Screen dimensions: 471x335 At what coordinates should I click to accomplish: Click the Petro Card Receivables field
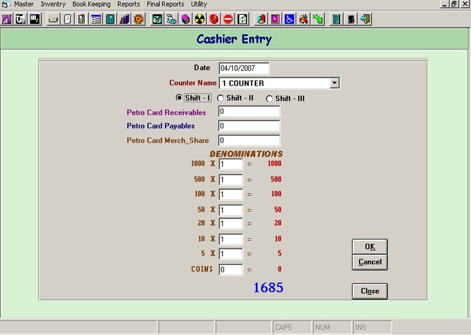coord(249,112)
